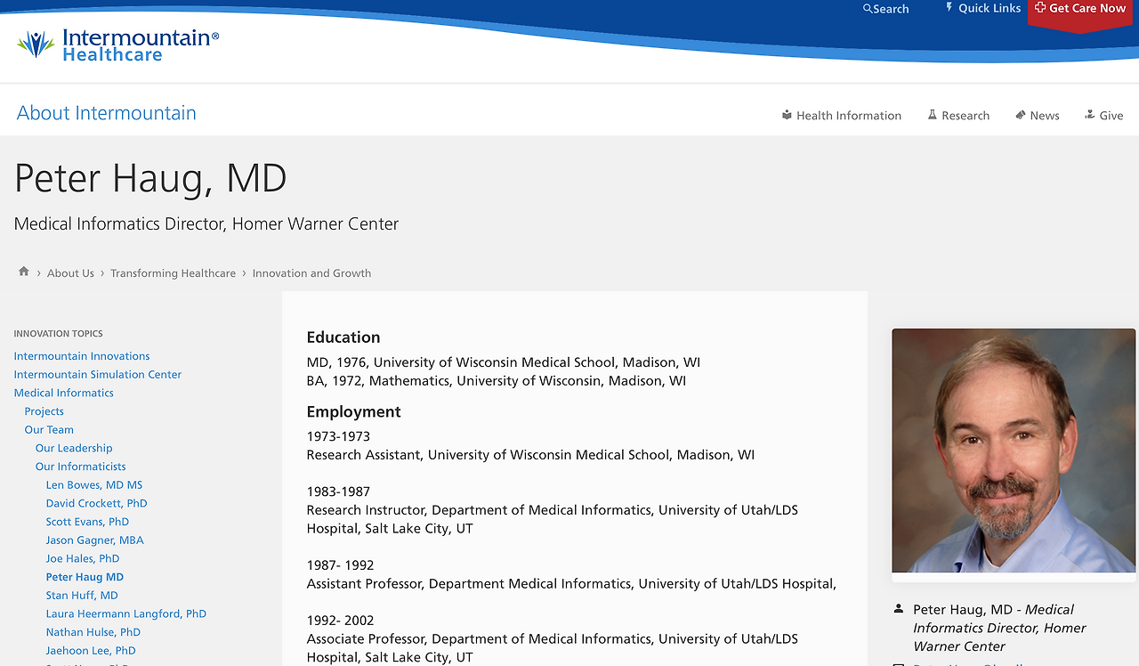Image resolution: width=1139 pixels, height=666 pixels.
Task: Open David Crockett, PhD profile
Action: tap(97, 503)
